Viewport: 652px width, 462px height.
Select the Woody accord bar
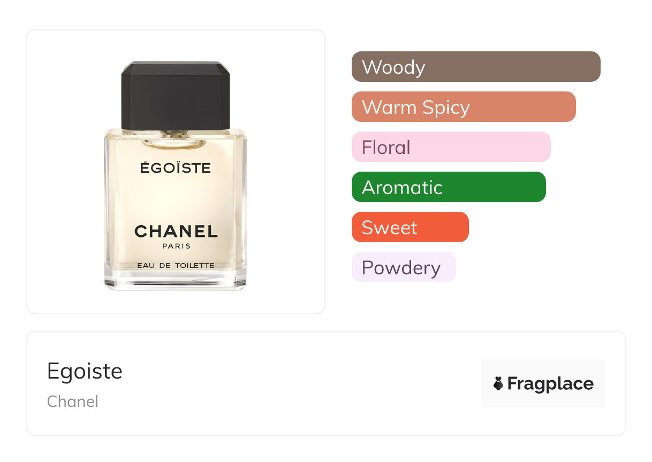(475, 67)
